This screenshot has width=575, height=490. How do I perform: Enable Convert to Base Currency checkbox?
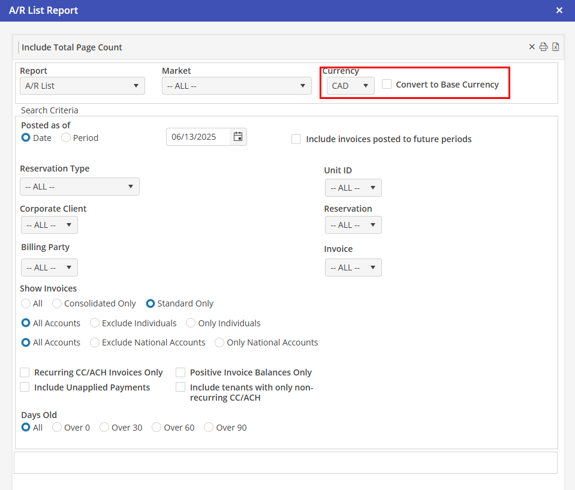[387, 85]
